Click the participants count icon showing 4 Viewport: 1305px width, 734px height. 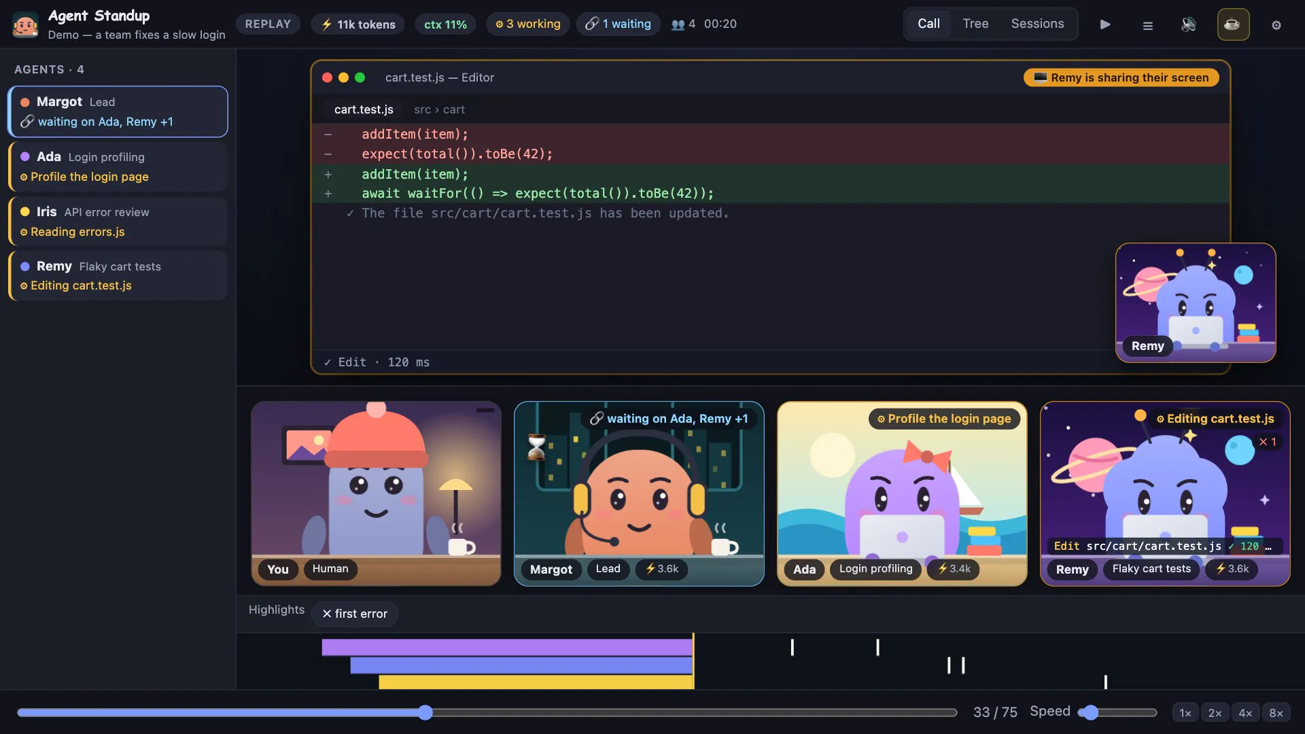click(x=683, y=24)
